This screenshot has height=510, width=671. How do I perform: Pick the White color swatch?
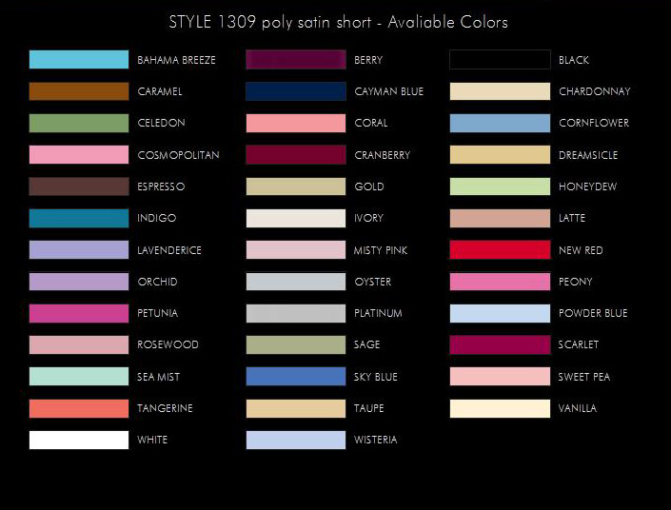[x=79, y=440]
